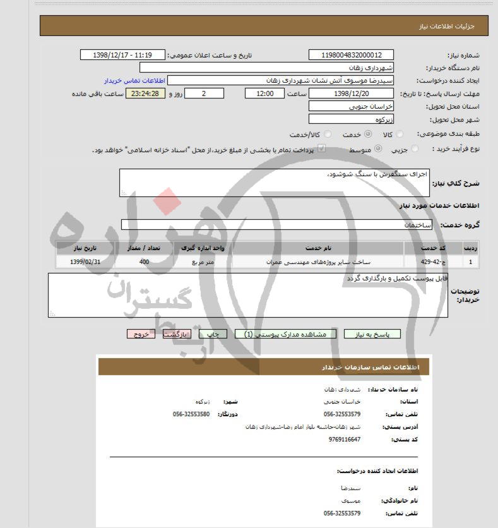Click the شرح کلی نیاز description textarea
Image resolution: width=498 pixels, height=528 pixels.
pos(275,183)
